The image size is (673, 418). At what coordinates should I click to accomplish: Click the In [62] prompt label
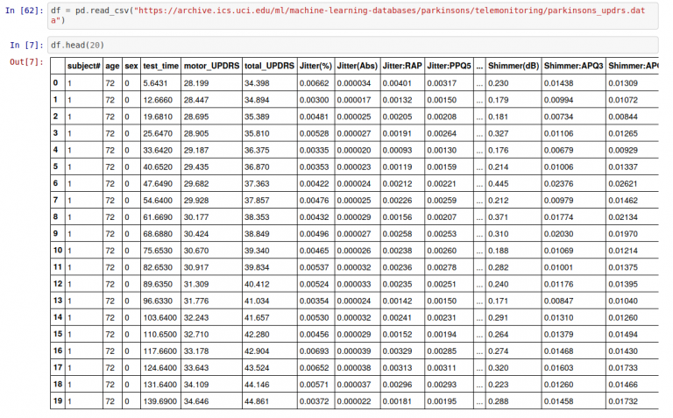pos(24,11)
